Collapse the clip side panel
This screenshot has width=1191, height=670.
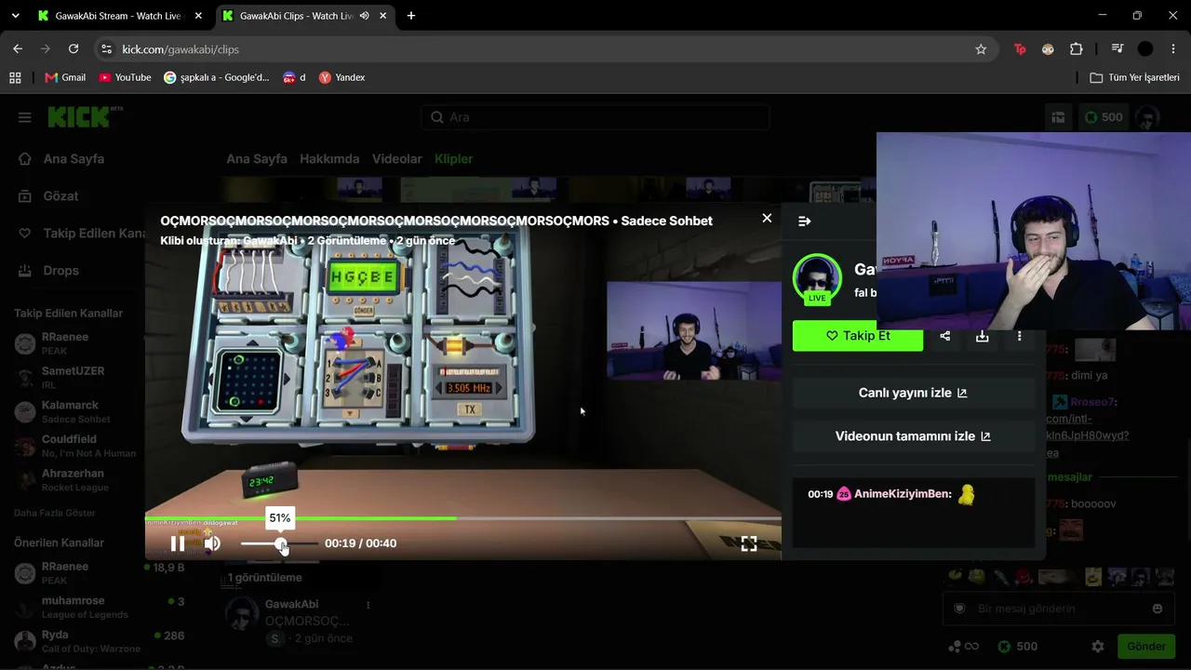coord(805,221)
